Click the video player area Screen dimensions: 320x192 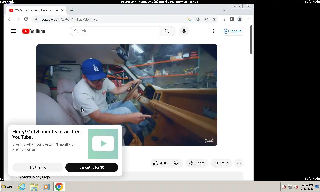click(x=127, y=95)
